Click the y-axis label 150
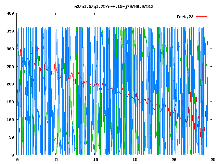Viewport: 219px width, 164px height. (x=10, y=102)
